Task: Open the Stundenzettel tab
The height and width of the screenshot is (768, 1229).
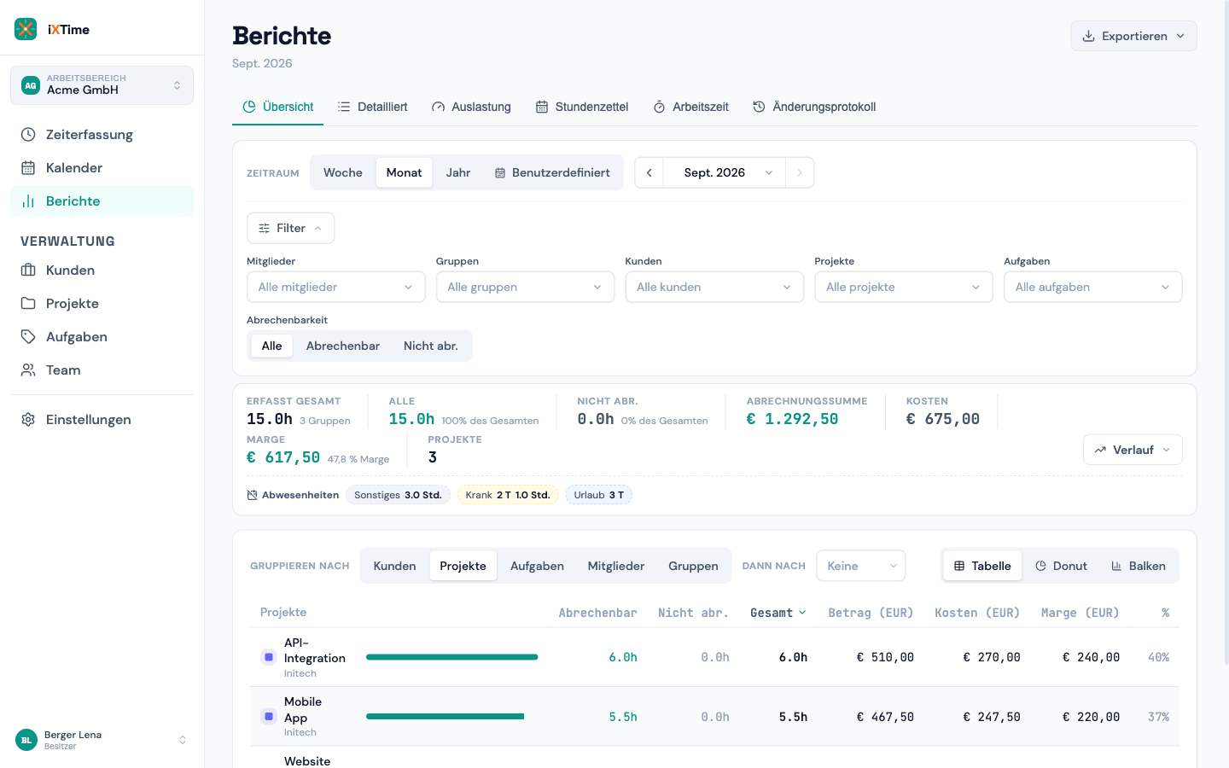Action: 582,107
